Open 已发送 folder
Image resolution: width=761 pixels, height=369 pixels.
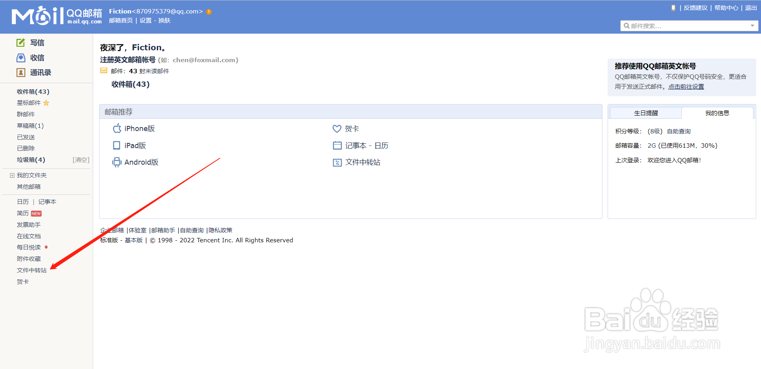26,137
